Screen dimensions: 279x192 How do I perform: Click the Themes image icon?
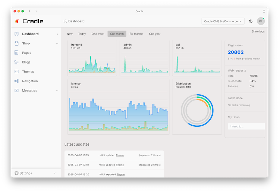[x=16, y=72]
